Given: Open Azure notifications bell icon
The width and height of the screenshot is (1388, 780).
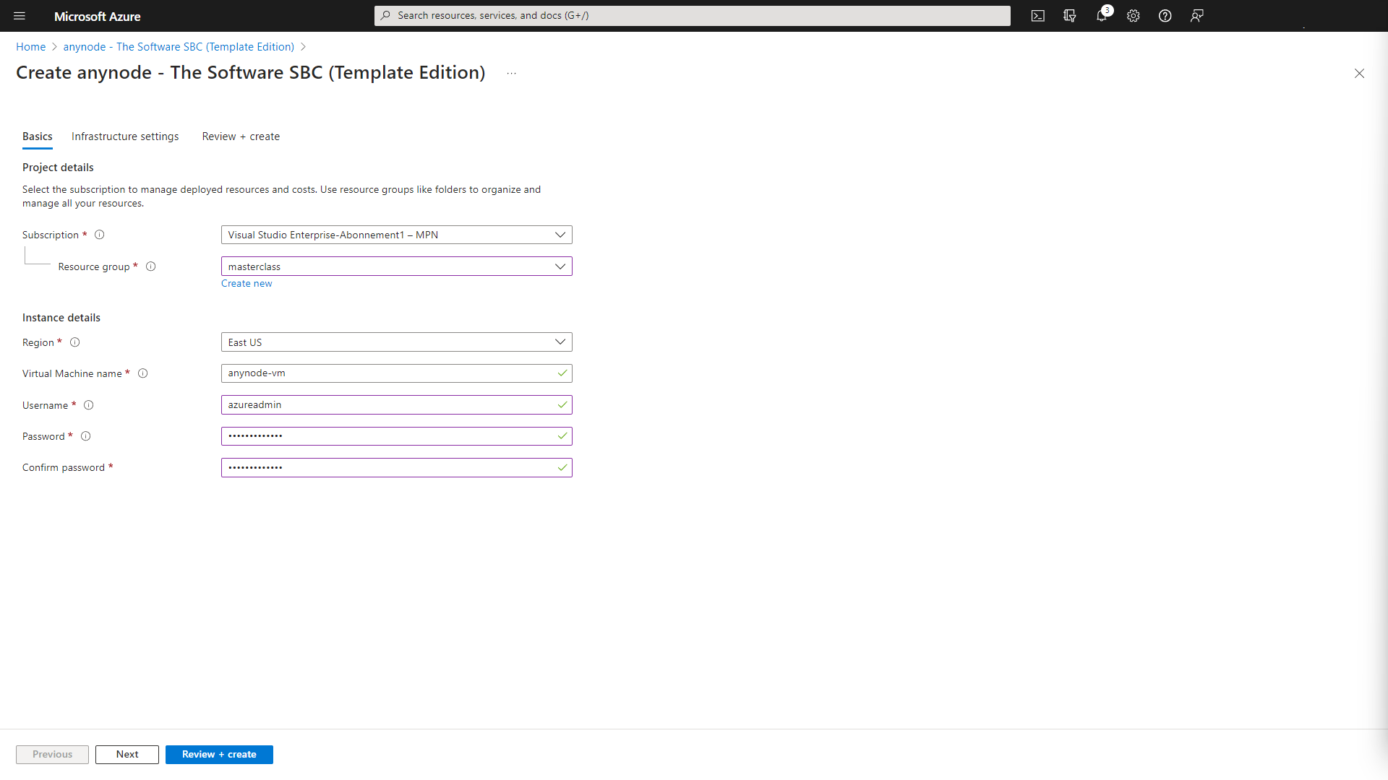Looking at the screenshot, I should coord(1102,16).
